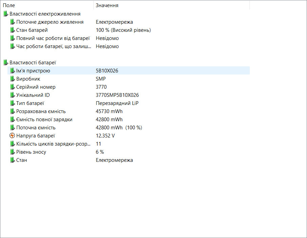307x238 pixels.
Task: Click icon beside the last 'Стан' row
Action: click(12, 160)
